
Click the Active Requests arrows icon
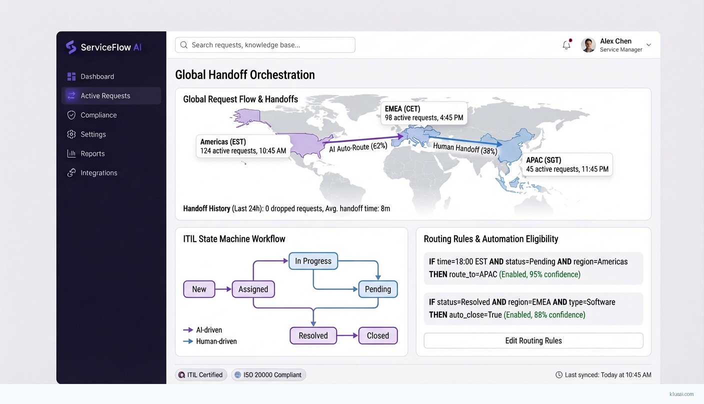click(x=71, y=95)
